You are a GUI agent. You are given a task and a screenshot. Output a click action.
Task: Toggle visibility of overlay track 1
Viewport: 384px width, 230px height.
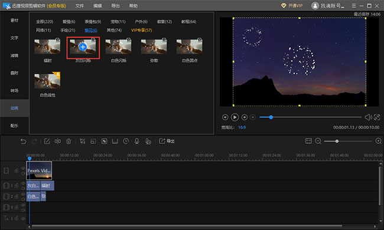tap(23, 183)
